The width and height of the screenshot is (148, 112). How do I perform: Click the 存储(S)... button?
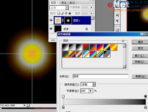tap(140, 62)
